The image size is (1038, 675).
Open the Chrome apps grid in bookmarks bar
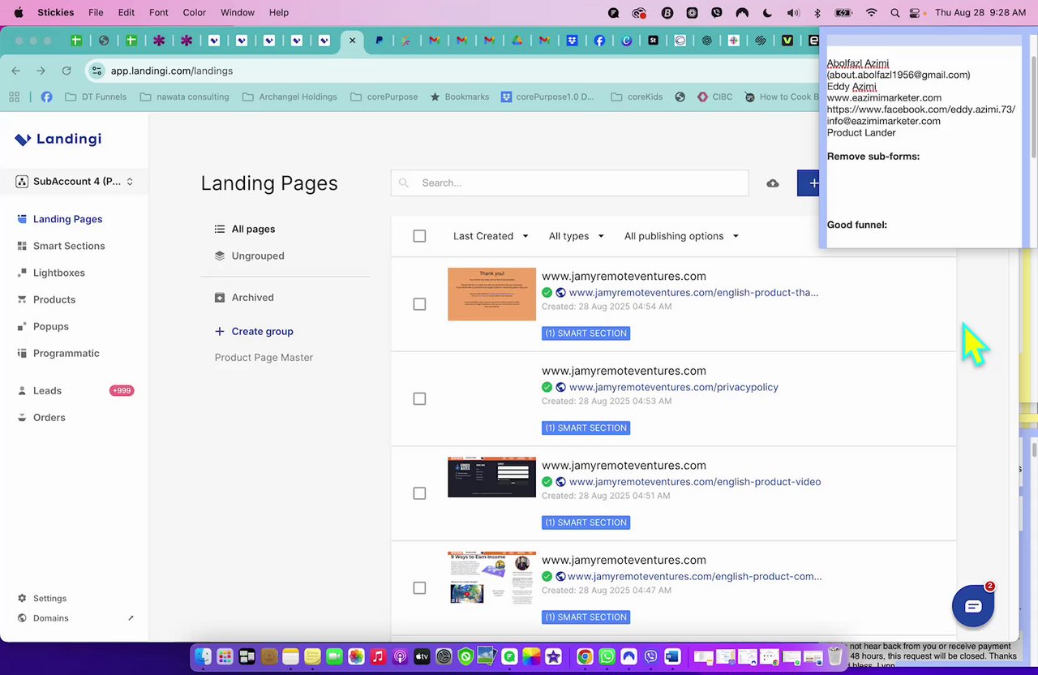pos(14,97)
